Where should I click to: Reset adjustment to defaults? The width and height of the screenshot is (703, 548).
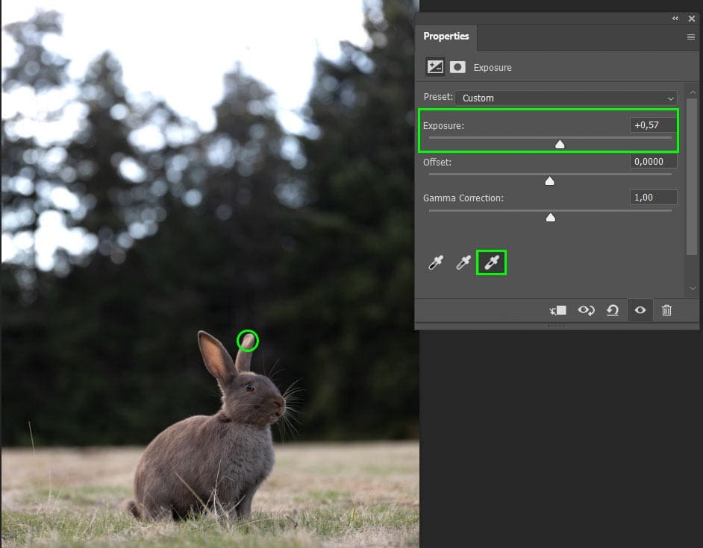pyautogui.click(x=613, y=310)
